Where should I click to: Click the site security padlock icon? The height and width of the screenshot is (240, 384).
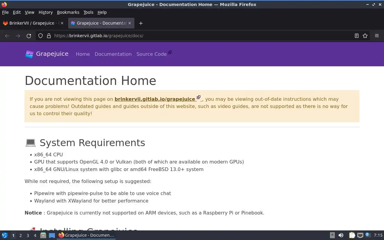tap(49, 36)
